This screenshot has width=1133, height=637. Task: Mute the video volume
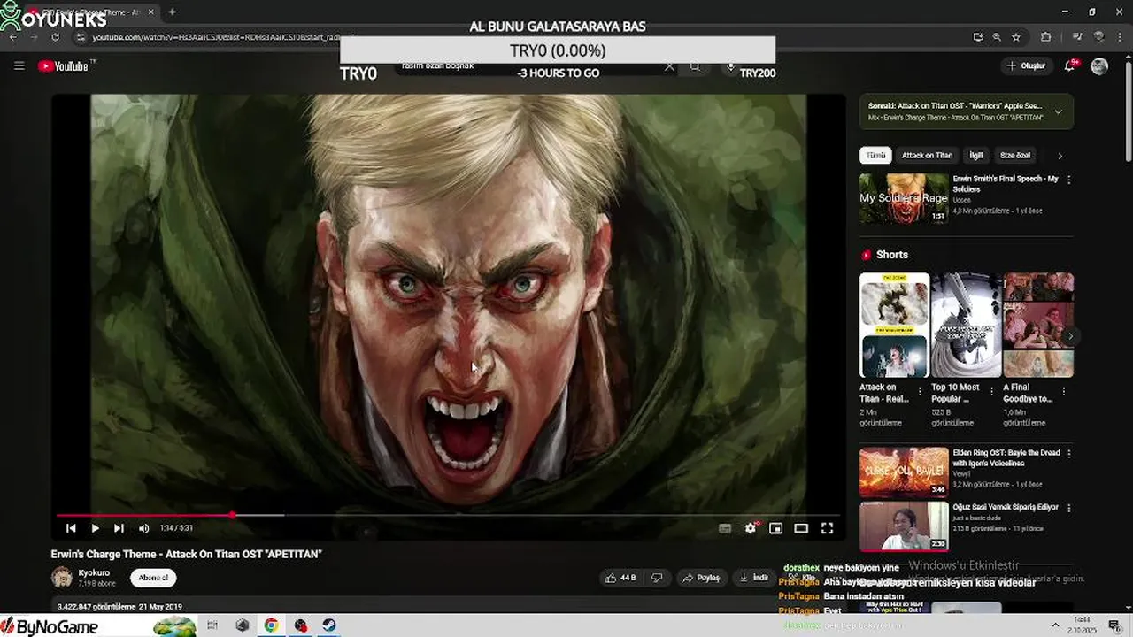pyautogui.click(x=144, y=528)
